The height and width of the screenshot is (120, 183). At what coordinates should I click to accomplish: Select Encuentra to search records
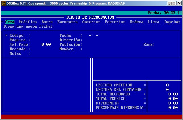coord(67,22)
